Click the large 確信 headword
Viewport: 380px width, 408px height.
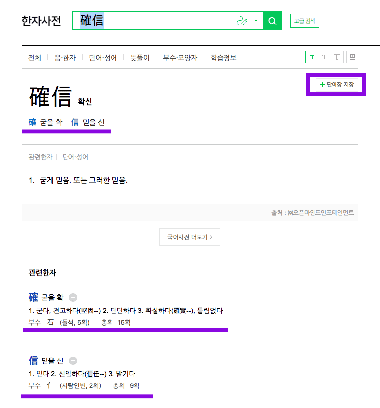tap(50, 97)
